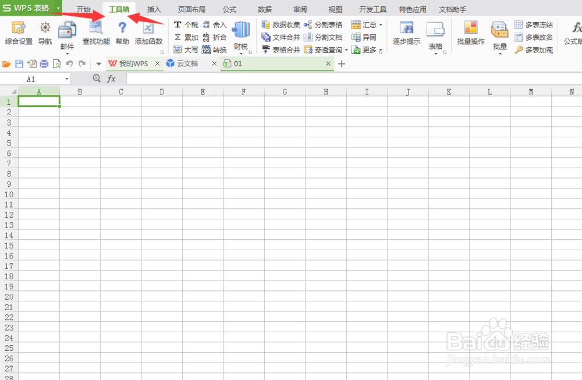This screenshot has width=582, height=380.
Task: Click 批量操作 batch operations icon
Action: click(x=471, y=33)
